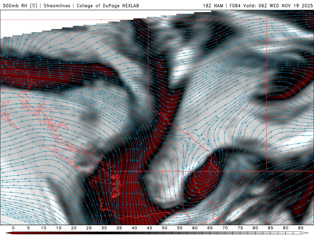Click the colorbar label "15"
Screen dimensions: 314x235
click(x=58, y=228)
